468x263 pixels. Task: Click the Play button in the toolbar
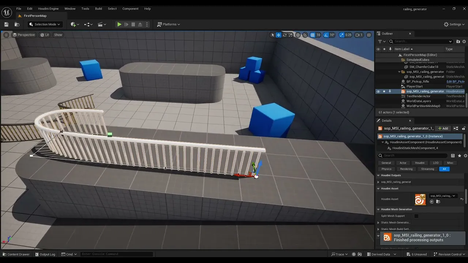(x=119, y=24)
